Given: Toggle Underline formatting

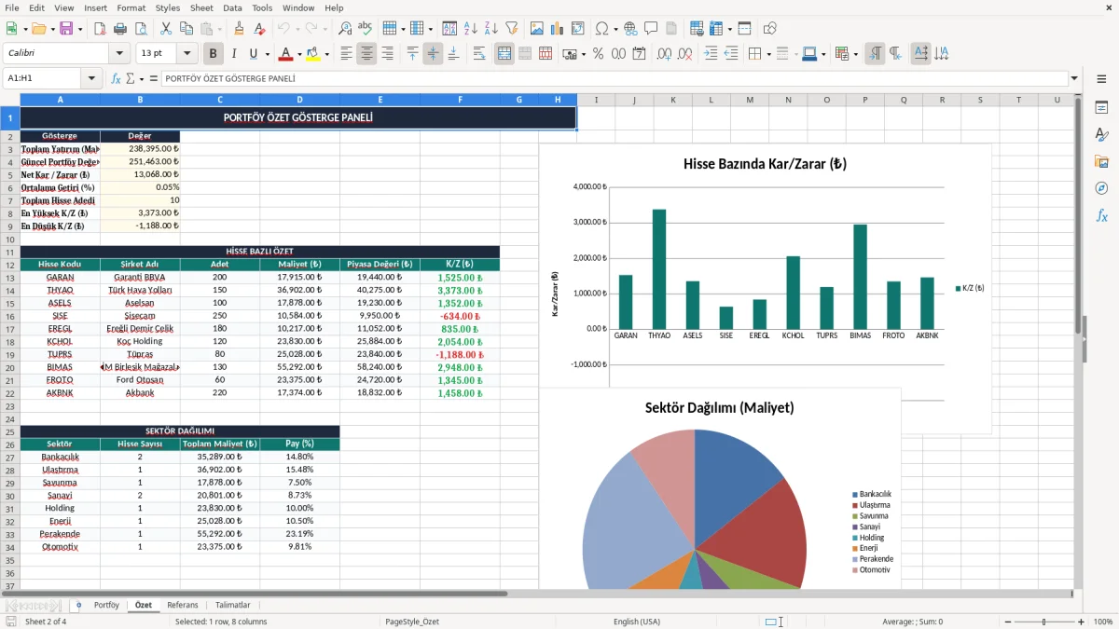Looking at the screenshot, I should click(x=254, y=54).
